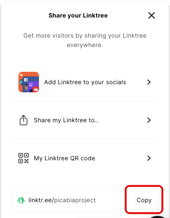This screenshot has width=170, height=218.
Task: Open Add Linktree to your socials
Action: 85,82
